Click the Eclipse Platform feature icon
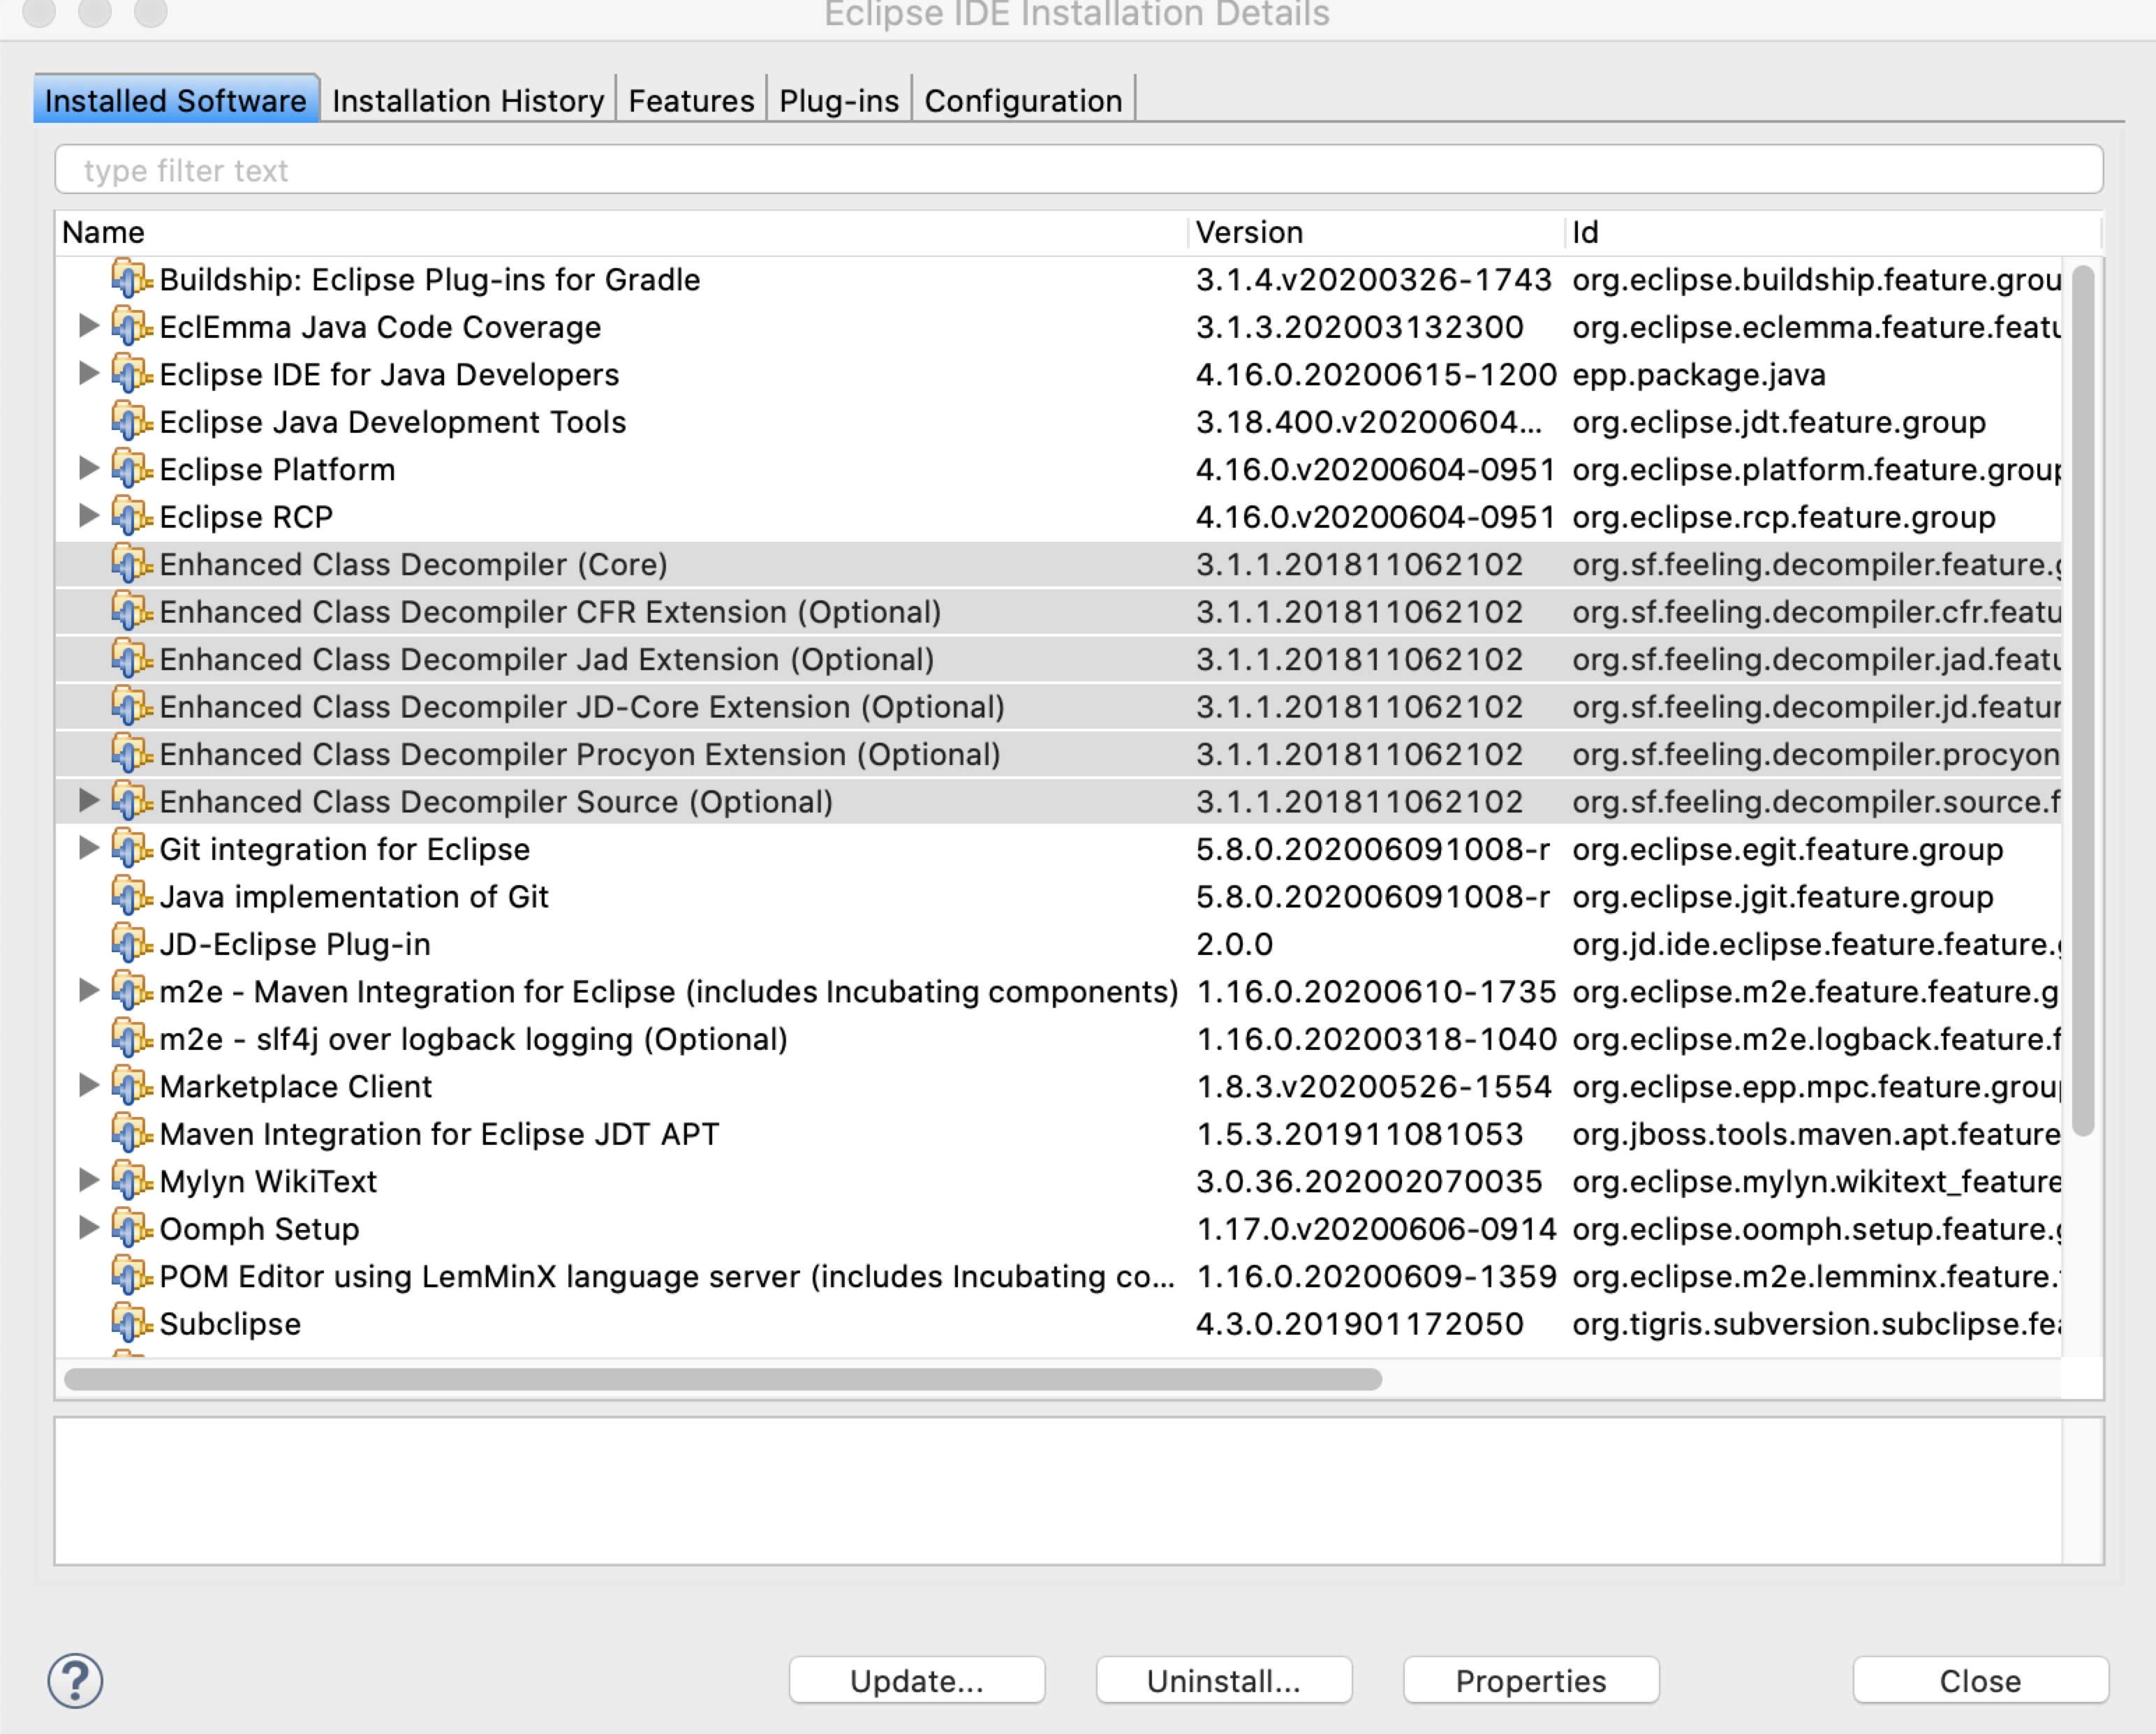 click(x=131, y=469)
